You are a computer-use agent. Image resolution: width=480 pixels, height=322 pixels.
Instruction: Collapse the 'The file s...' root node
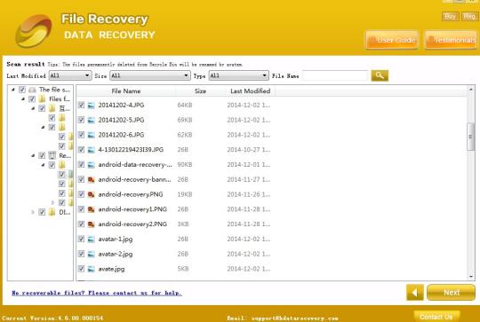point(13,90)
